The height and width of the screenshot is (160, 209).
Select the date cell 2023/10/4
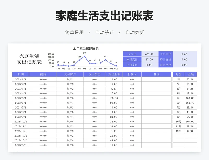click(x=21, y=121)
